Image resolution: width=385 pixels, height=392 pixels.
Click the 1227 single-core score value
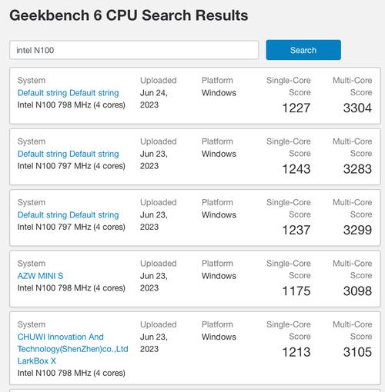click(x=296, y=108)
